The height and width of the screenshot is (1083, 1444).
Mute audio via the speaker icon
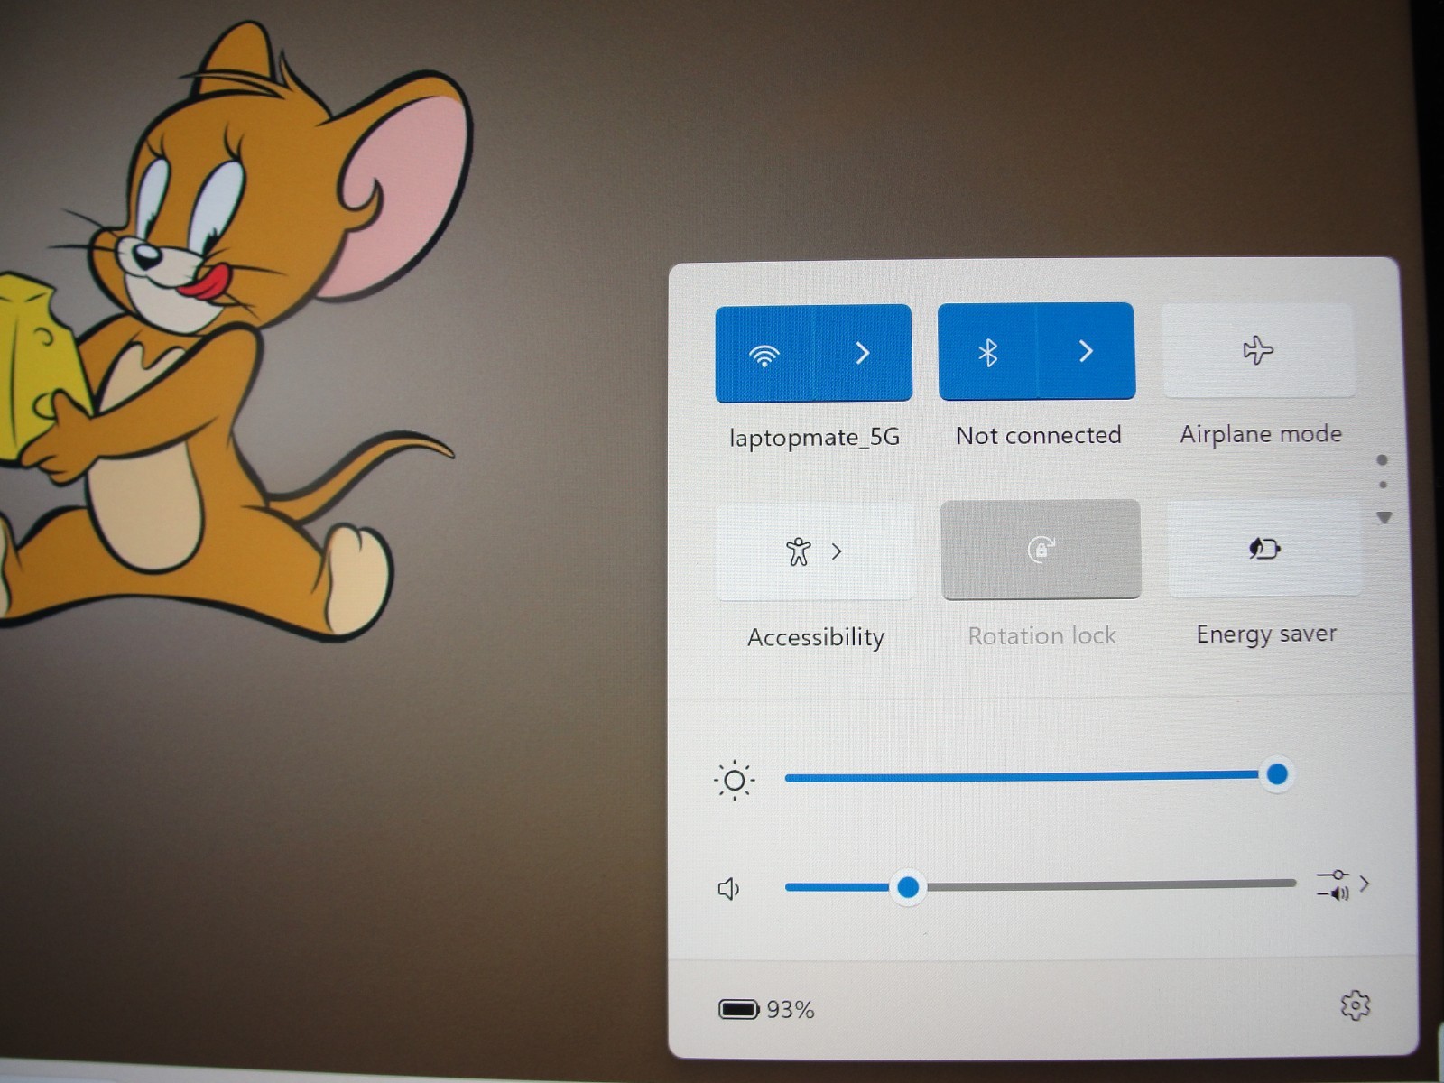pyautogui.click(x=729, y=889)
